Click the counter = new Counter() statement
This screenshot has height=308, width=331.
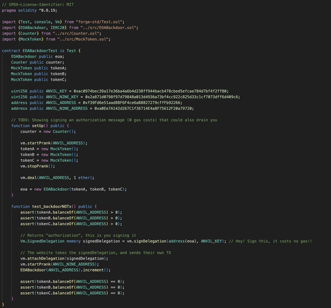tap(48, 131)
